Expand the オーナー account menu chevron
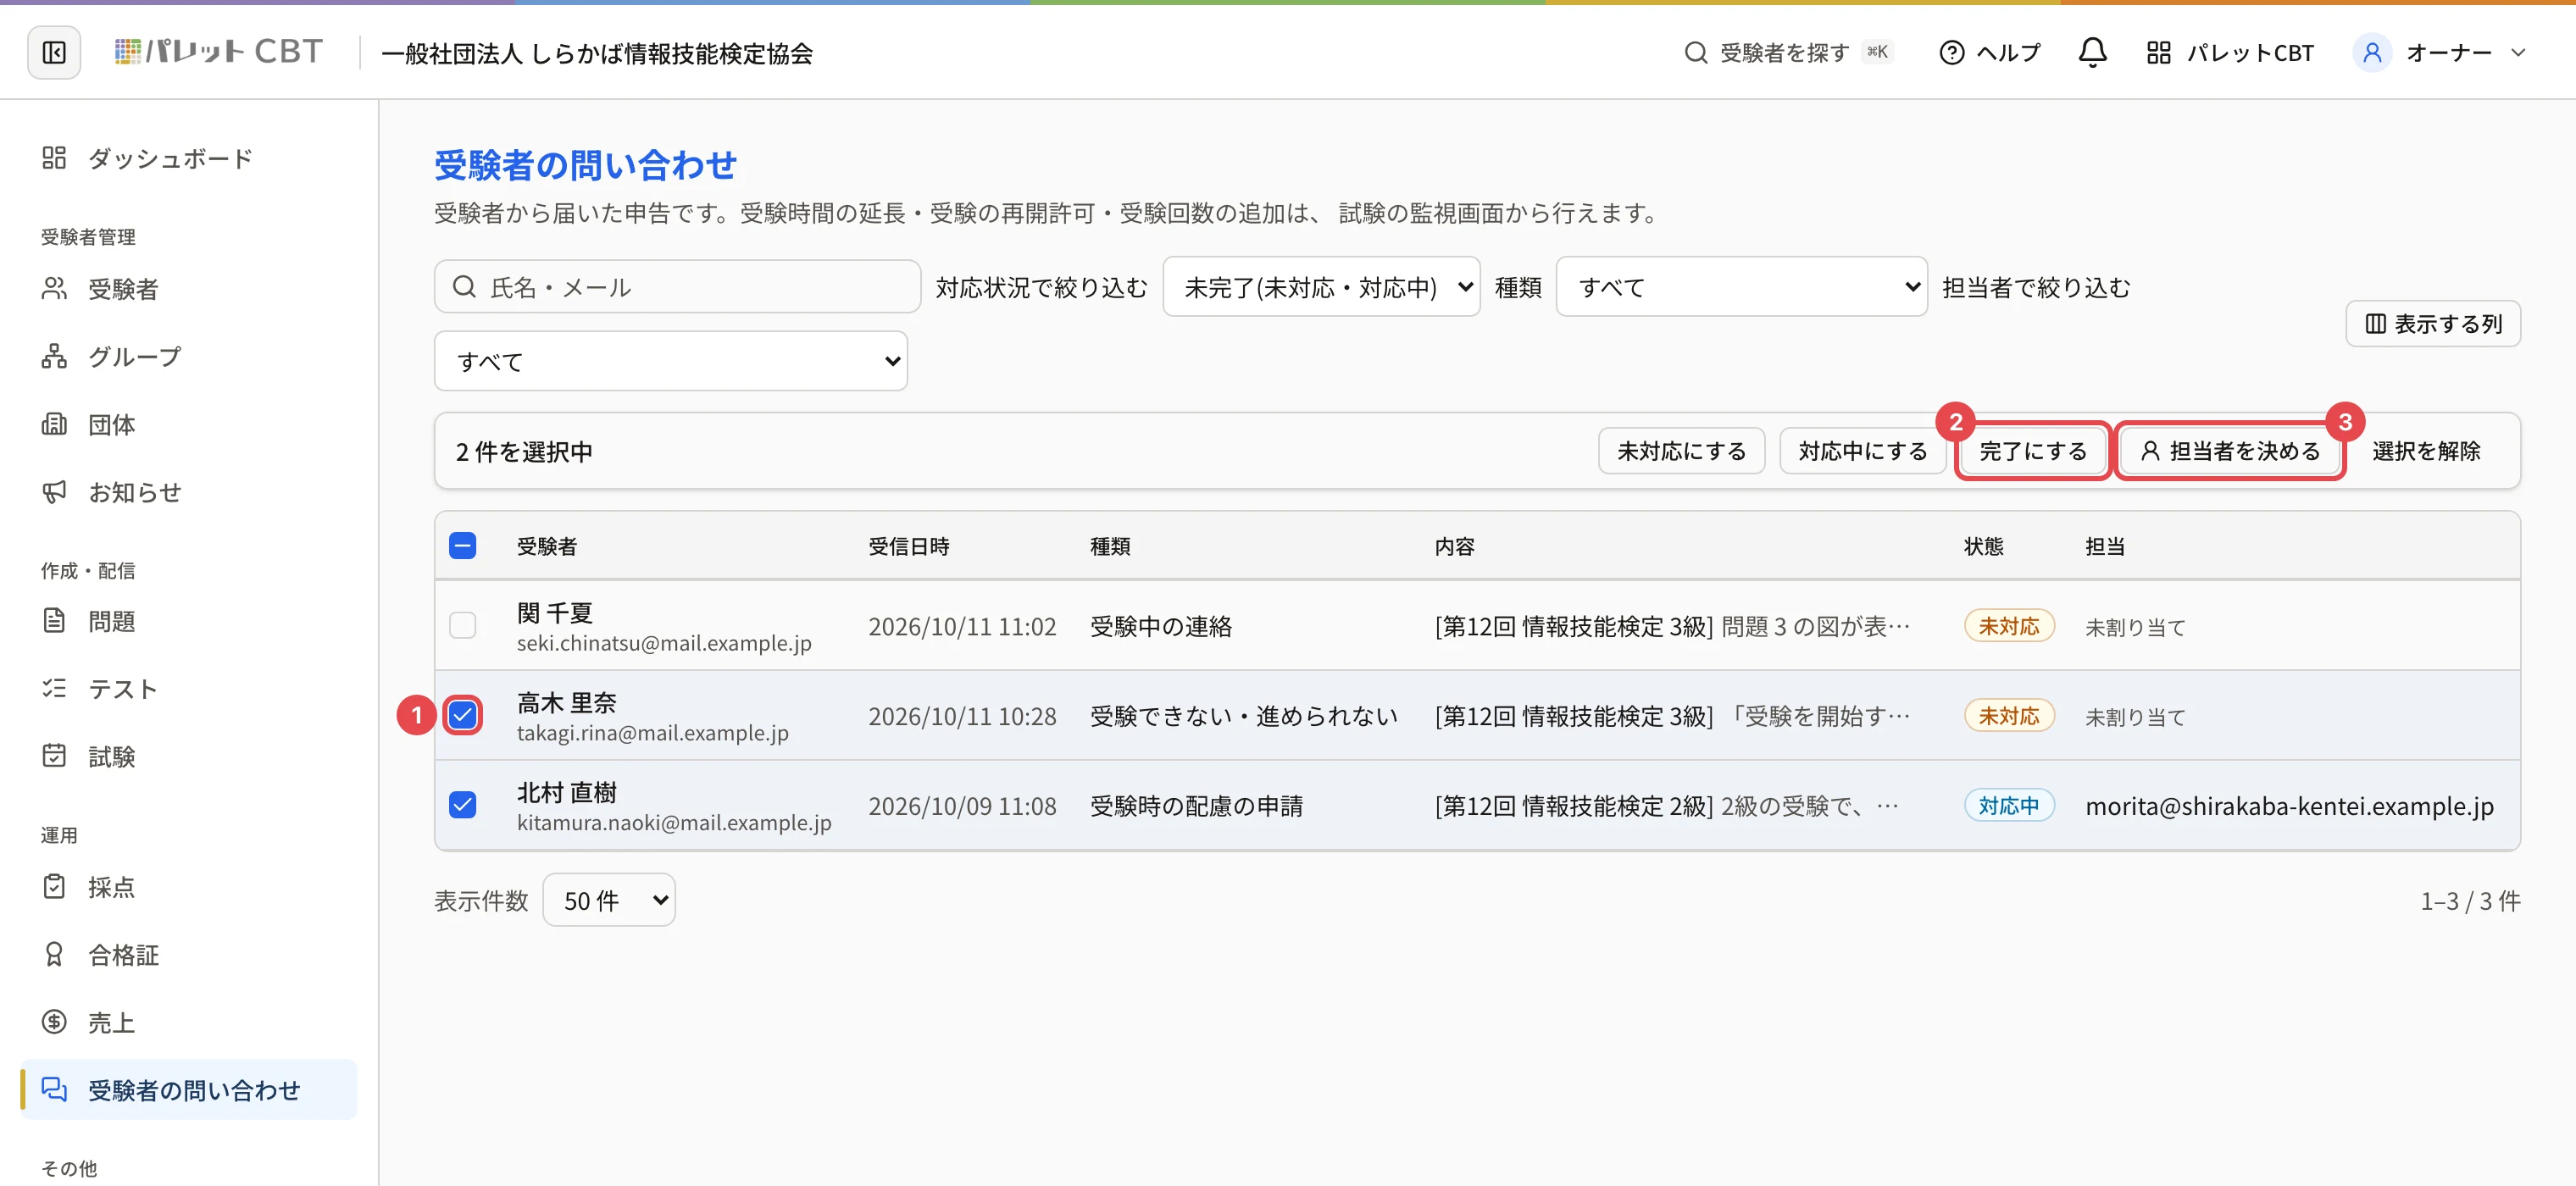2576x1186 pixels. (2518, 52)
